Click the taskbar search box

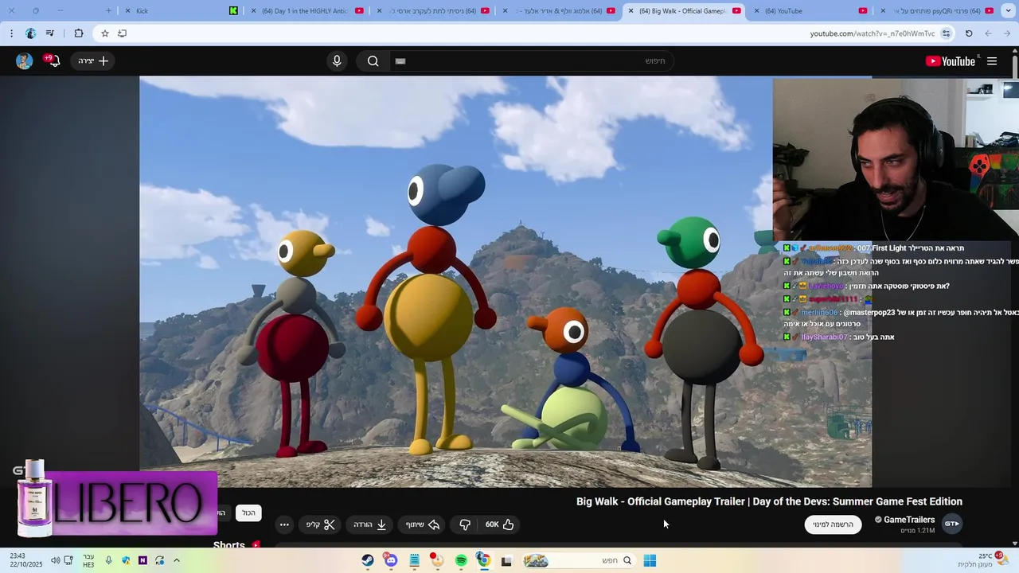click(579, 560)
